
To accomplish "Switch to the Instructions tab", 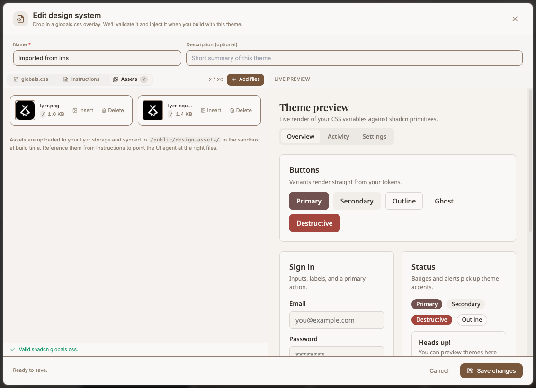I will pyautogui.click(x=81, y=79).
